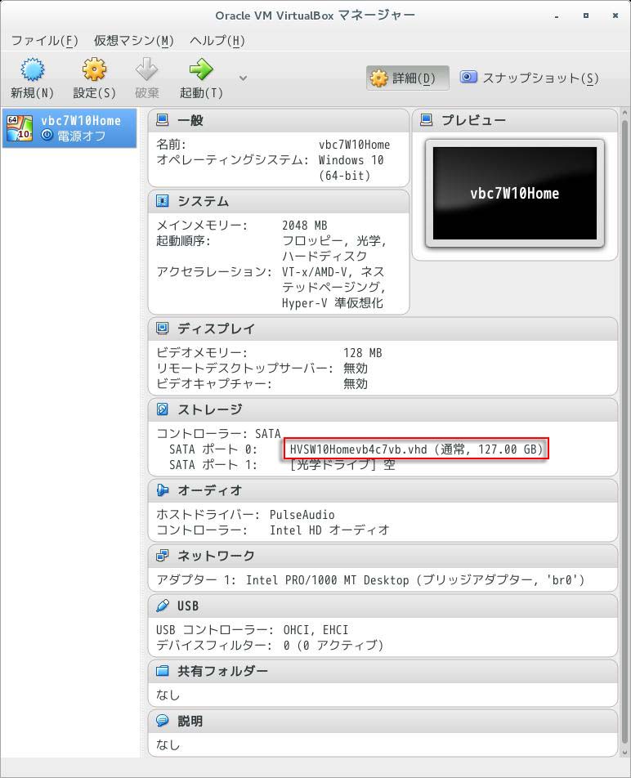This screenshot has height=778, width=631.
Task: Open Settings (設定) gear toolbar icon
Action: click(x=94, y=69)
